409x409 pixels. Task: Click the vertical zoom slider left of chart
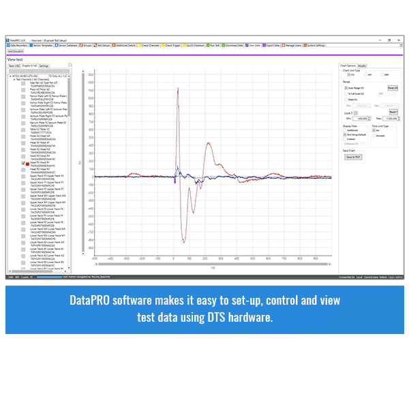(x=83, y=163)
